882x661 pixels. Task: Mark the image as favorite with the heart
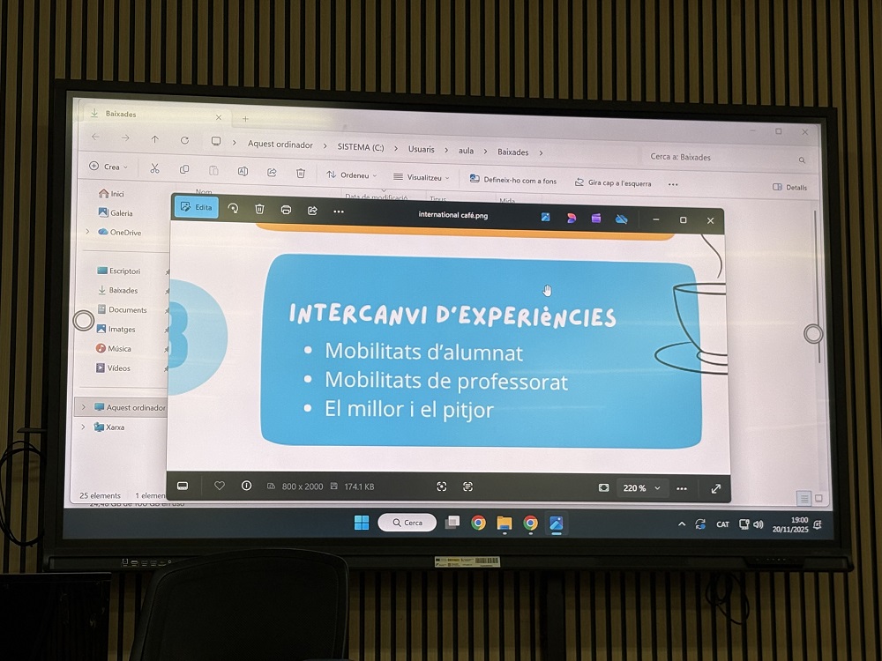220,486
